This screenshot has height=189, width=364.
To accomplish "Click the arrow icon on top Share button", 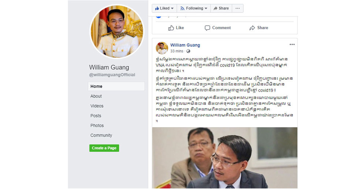I will (215, 8).
